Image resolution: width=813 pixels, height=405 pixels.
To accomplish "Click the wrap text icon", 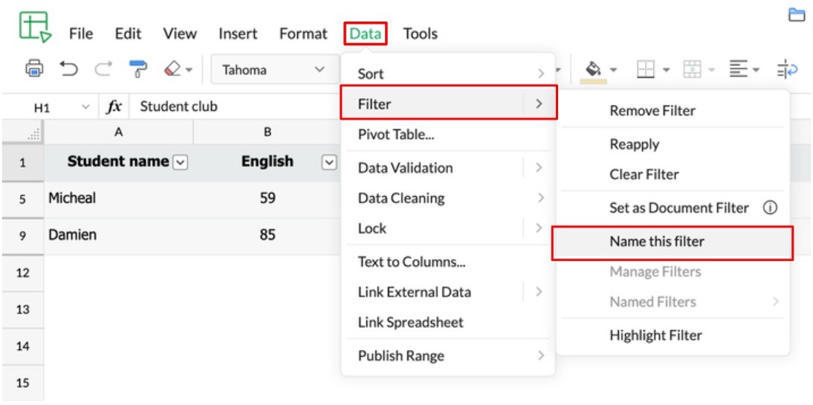I will coord(787,70).
